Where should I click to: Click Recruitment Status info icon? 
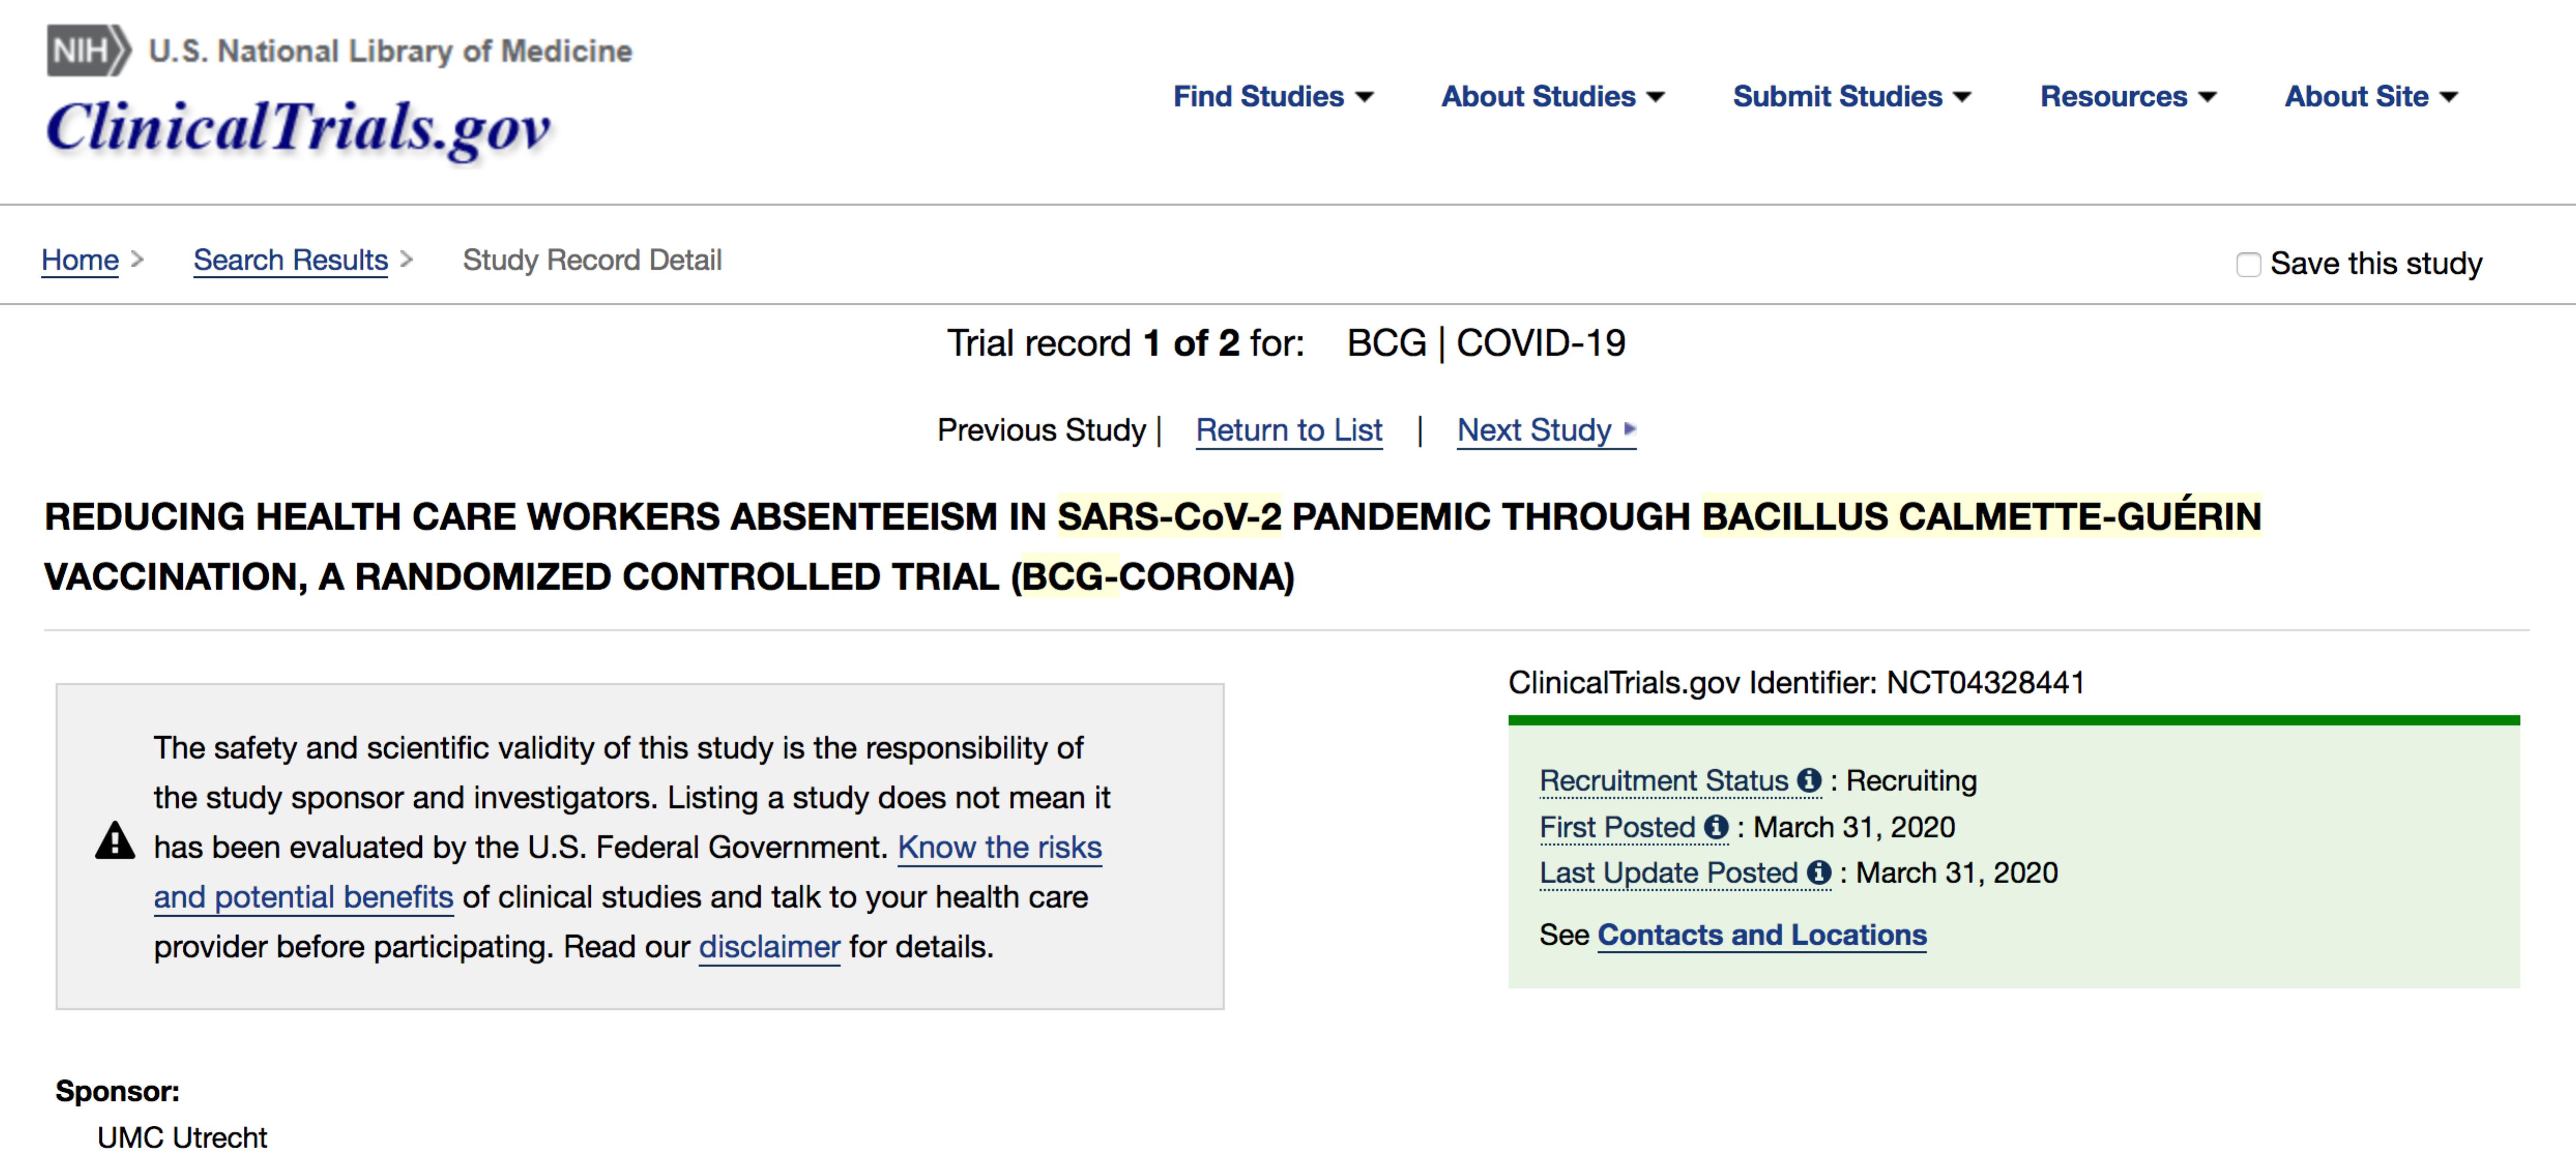click(1808, 780)
